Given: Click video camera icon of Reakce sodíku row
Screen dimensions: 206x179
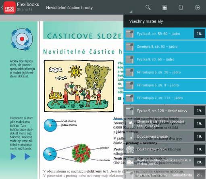Looking at the screenshot, I should tap(130, 162).
